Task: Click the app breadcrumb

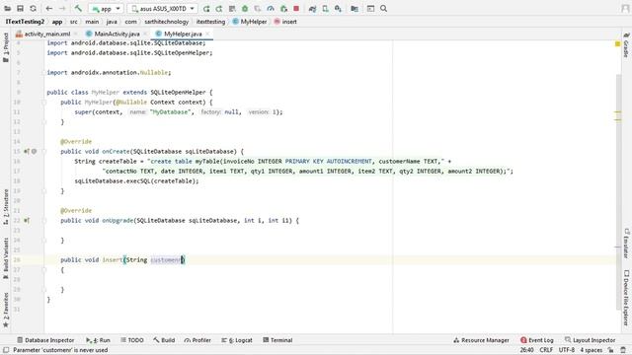Action: 57,22
